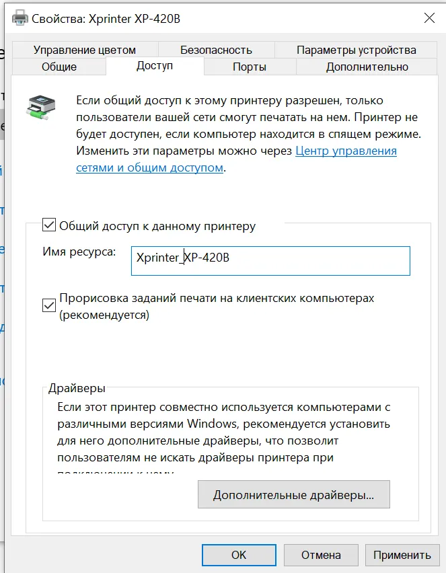Click the Имя ресурса text field
This screenshot has width=446, height=573.
point(270,261)
